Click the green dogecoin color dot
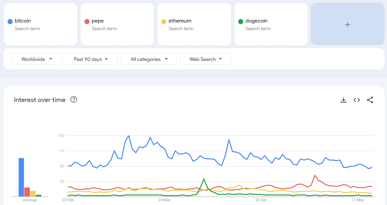Screen dimensions: 387x205 241,21
